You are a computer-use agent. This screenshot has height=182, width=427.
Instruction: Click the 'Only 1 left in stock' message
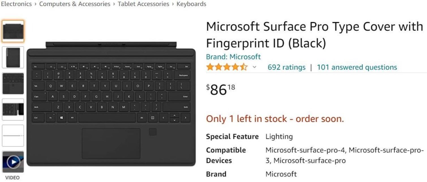pos(275,119)
